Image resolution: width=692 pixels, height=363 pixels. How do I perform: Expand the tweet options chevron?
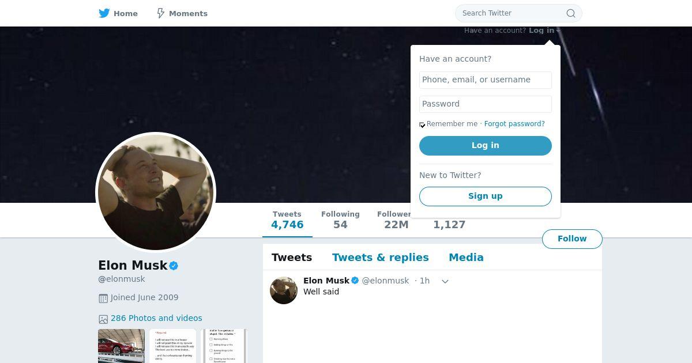pos(445,281)
